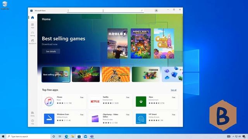Click the magnifier icon in the store search box
This screenshot has width=248, height=139.
[x=142, y=10]
